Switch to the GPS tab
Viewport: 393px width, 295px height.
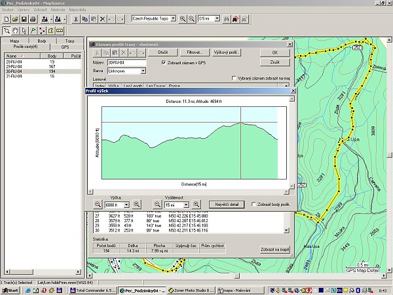pos(65,47)
